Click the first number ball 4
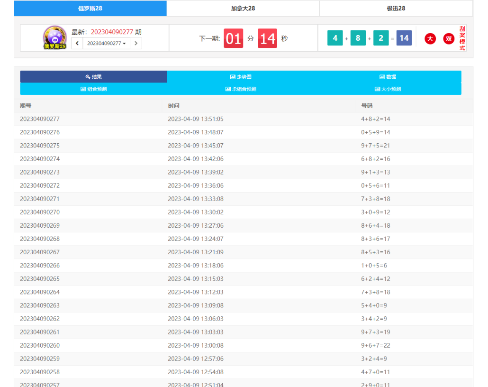 coord(335,38)
